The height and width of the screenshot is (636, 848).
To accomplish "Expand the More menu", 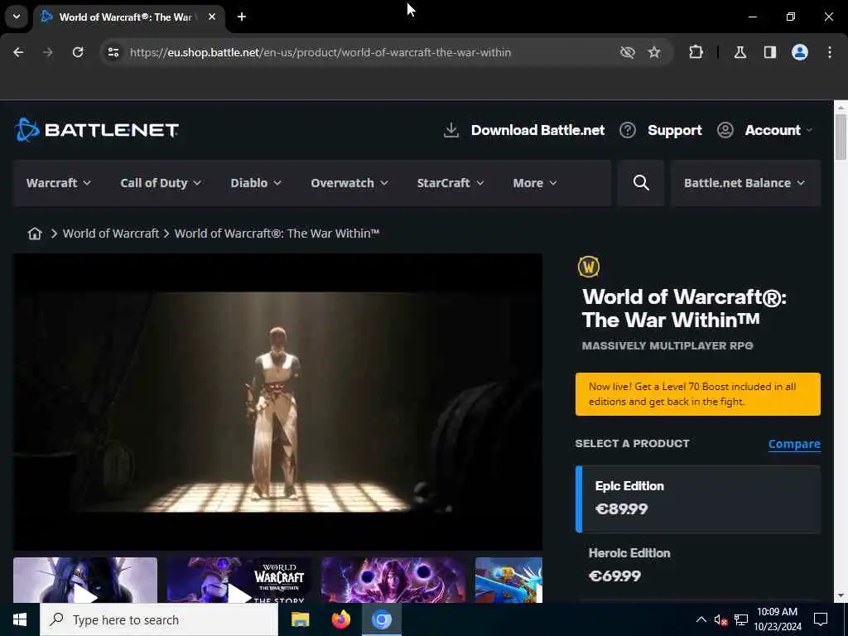I will [x=534, y=183].
